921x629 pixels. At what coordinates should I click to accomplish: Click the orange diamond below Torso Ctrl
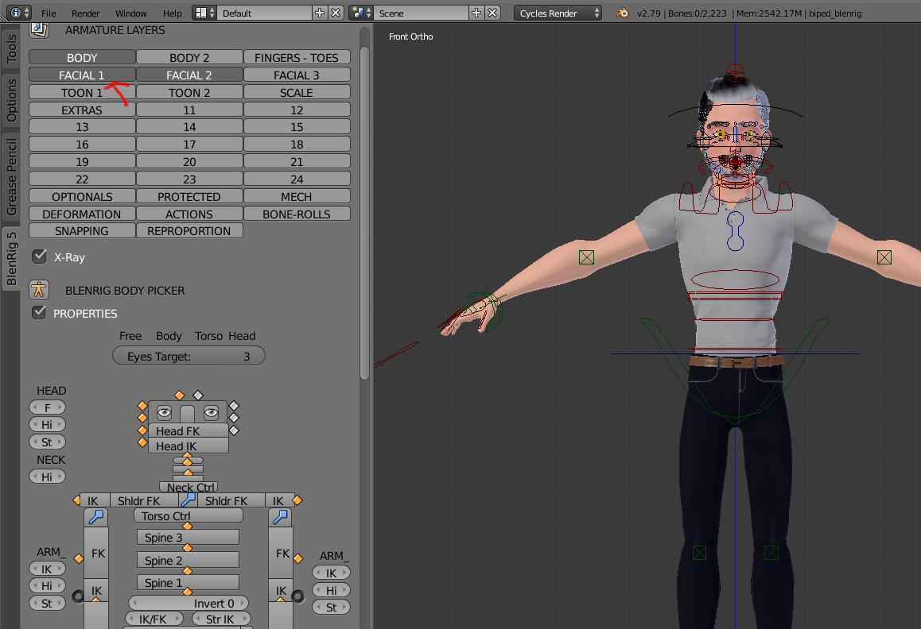point(188,526)
